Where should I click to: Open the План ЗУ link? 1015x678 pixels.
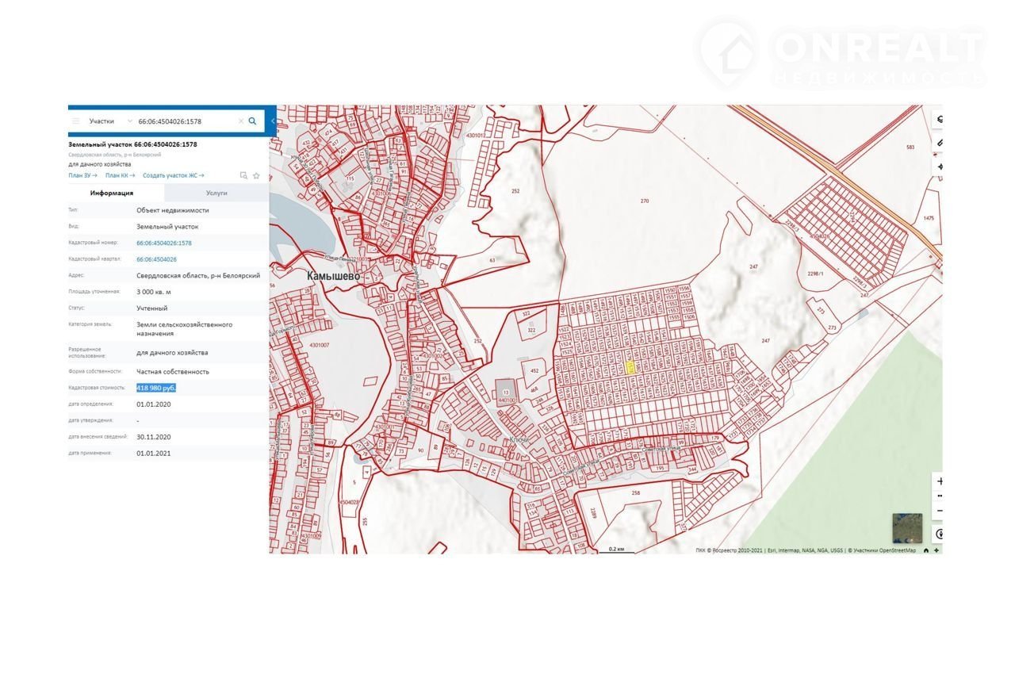82,175
